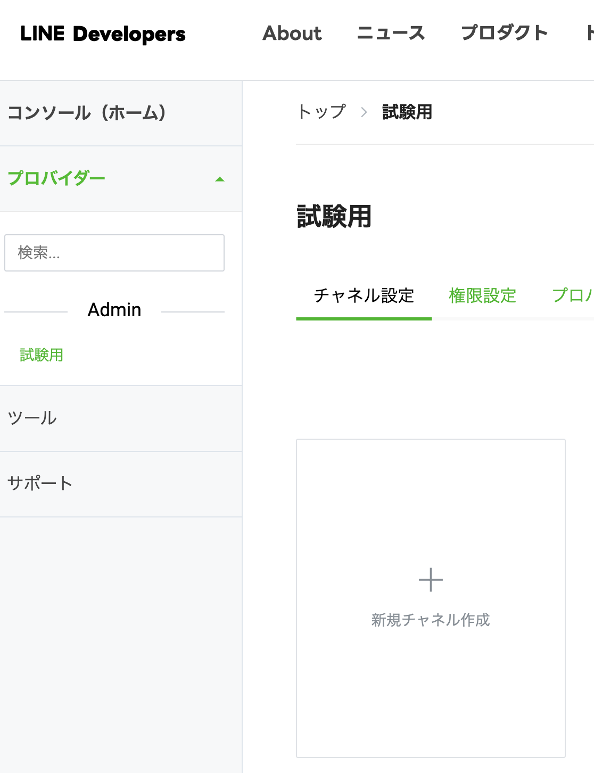Open コンソール（ホーム）from the sidebar
The width and height of the screenshot is (594, 773).
pos(87,112)
